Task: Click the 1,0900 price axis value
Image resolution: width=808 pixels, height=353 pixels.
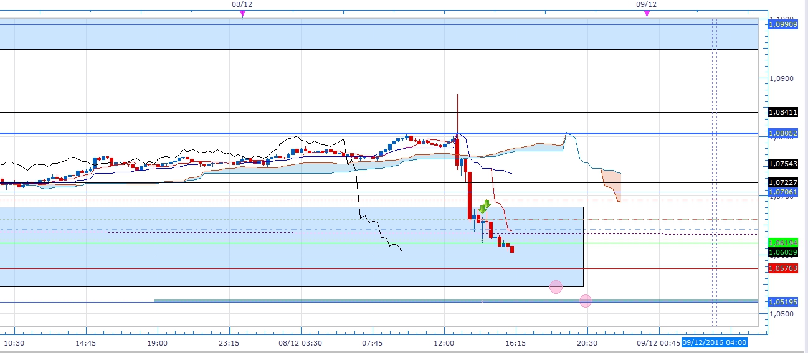Action: pyautogui.click(x=782, y=79)
